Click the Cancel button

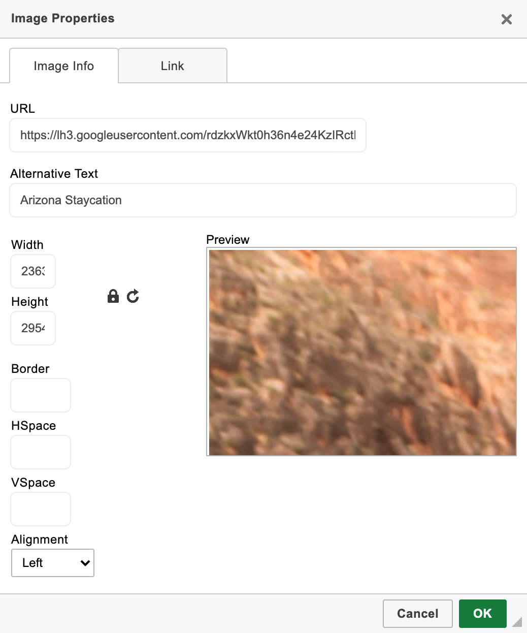point(418,614)
